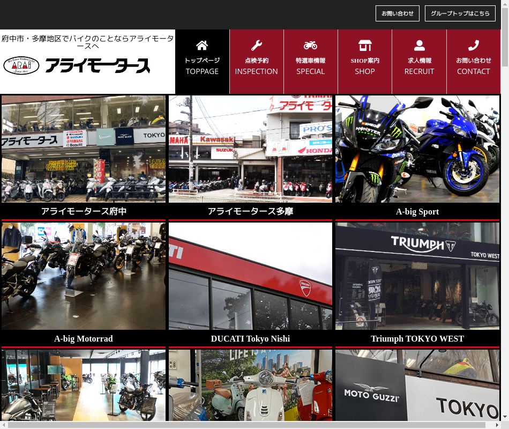Open the アライモータース府中 caption link
Screen dimensions: 509x429
[84, 211]
